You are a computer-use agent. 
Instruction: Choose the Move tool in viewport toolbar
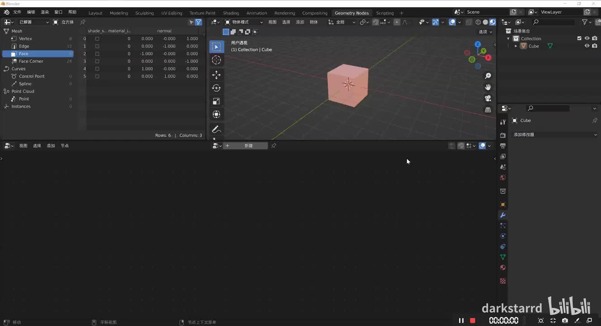(x=216, y=75)
